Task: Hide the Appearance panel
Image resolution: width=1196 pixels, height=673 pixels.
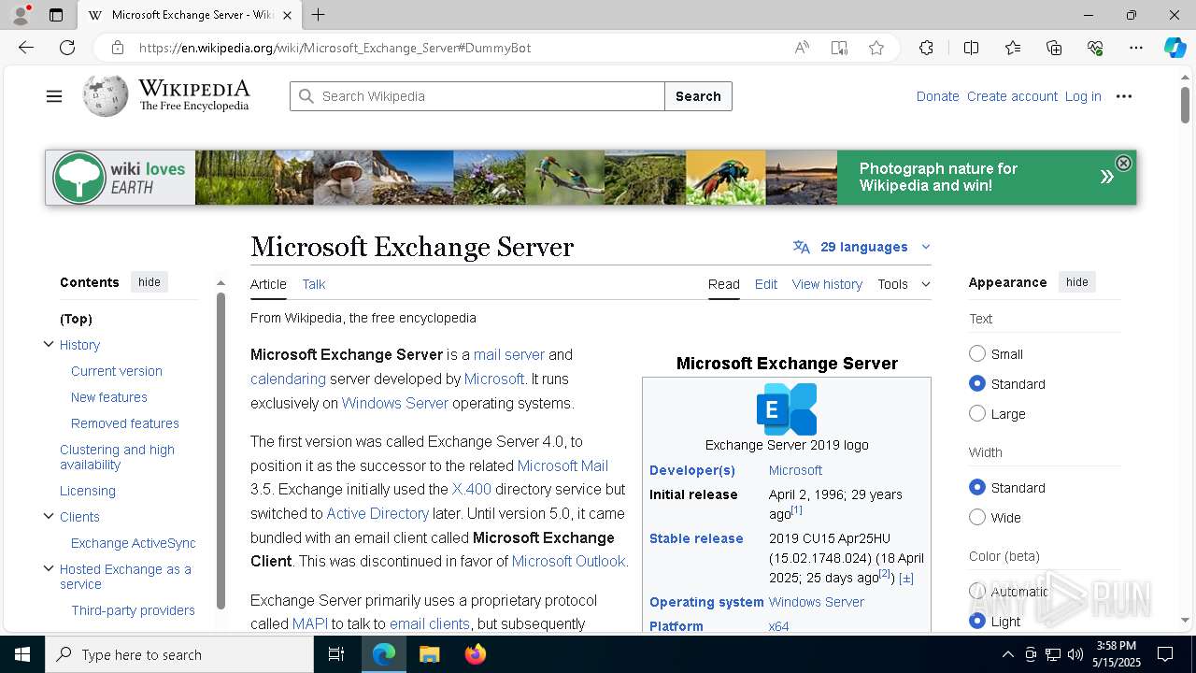Action: pyautogui.click(x=1077, y=281)
